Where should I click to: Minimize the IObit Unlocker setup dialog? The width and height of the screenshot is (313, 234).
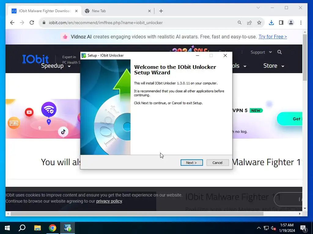[x=197, y=55]
